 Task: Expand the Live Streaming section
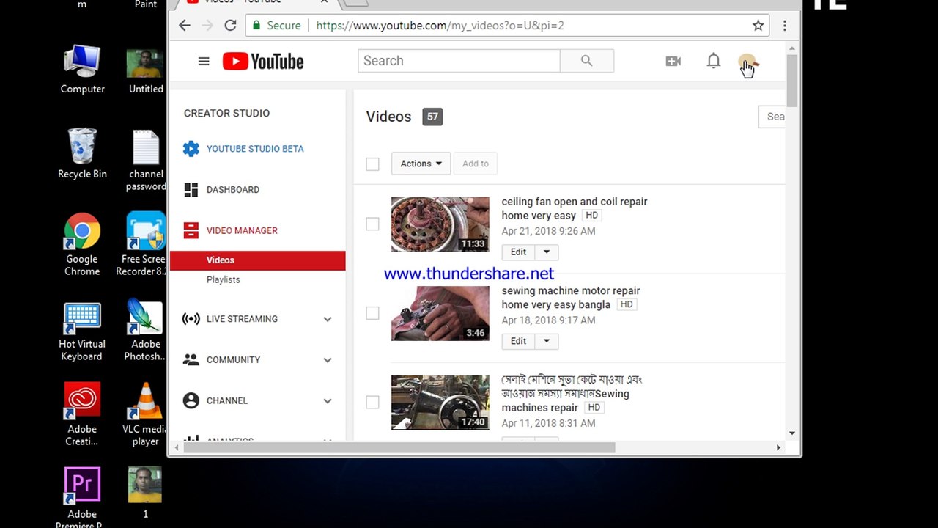click(328, 319)
